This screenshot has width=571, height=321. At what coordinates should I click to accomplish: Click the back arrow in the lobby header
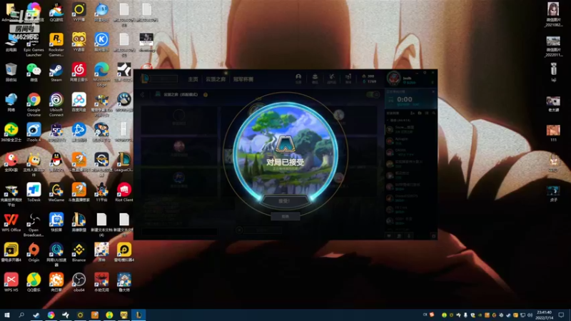[x=142, y=95]
